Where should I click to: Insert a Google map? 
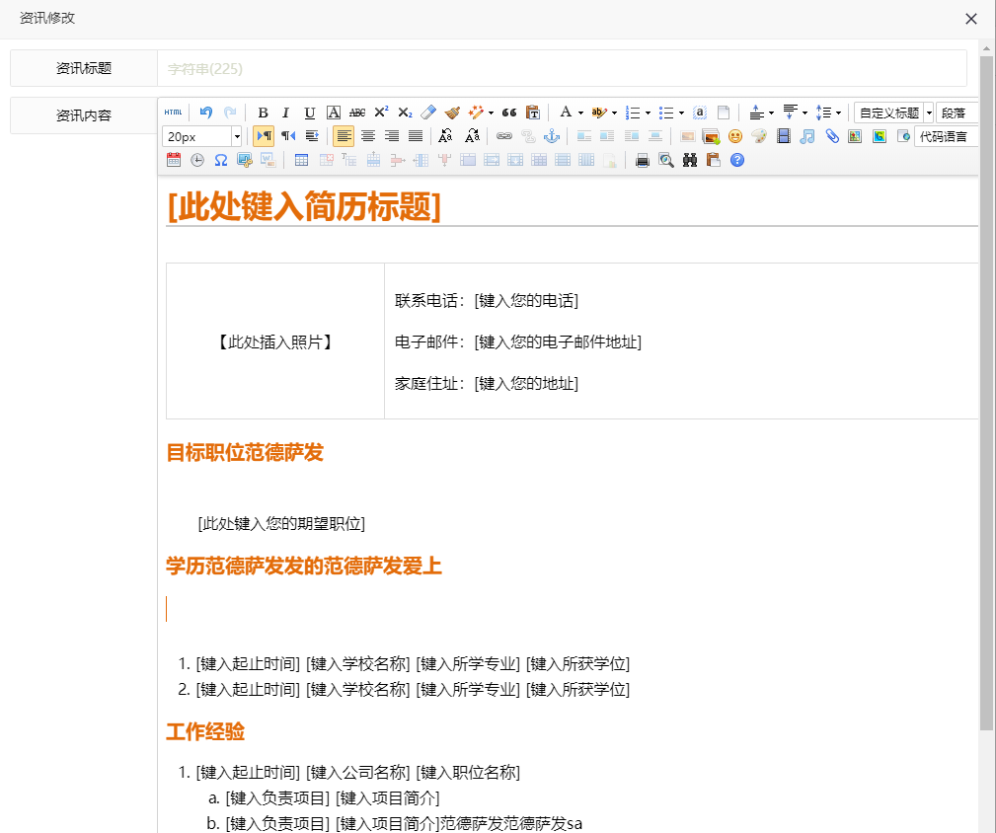pos(880,136)
